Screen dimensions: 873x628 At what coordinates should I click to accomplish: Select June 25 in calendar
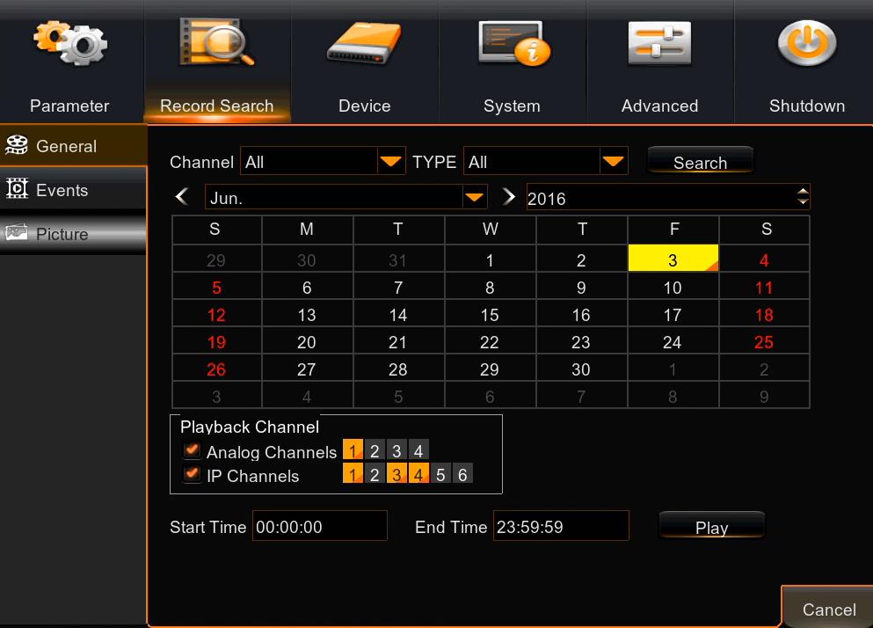coord(765,341)
